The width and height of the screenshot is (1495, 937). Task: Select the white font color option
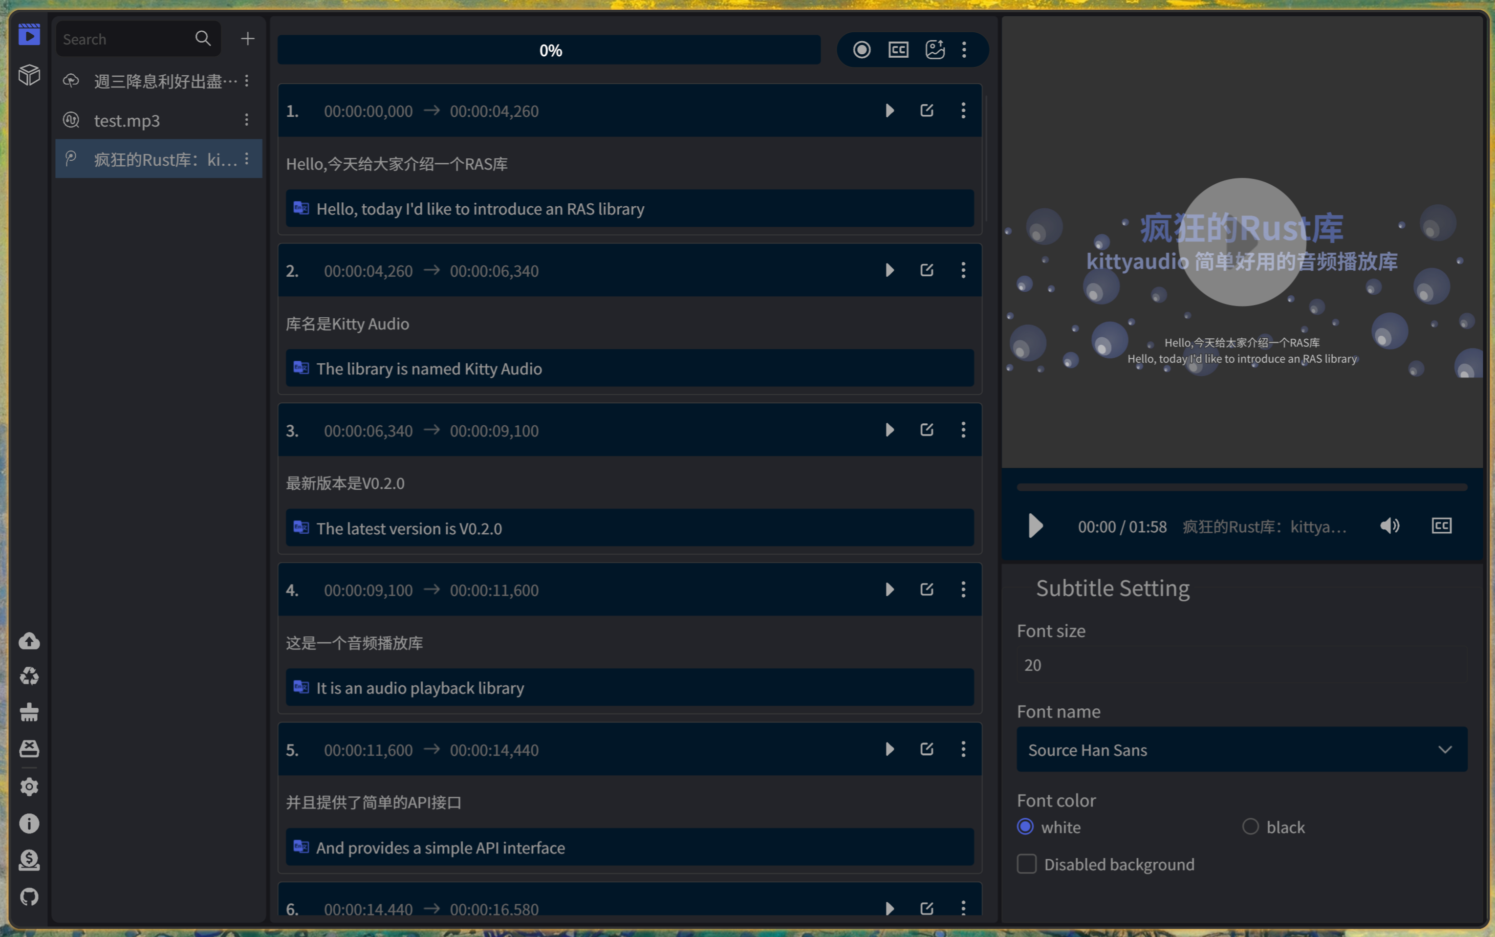pos(1025,827)
